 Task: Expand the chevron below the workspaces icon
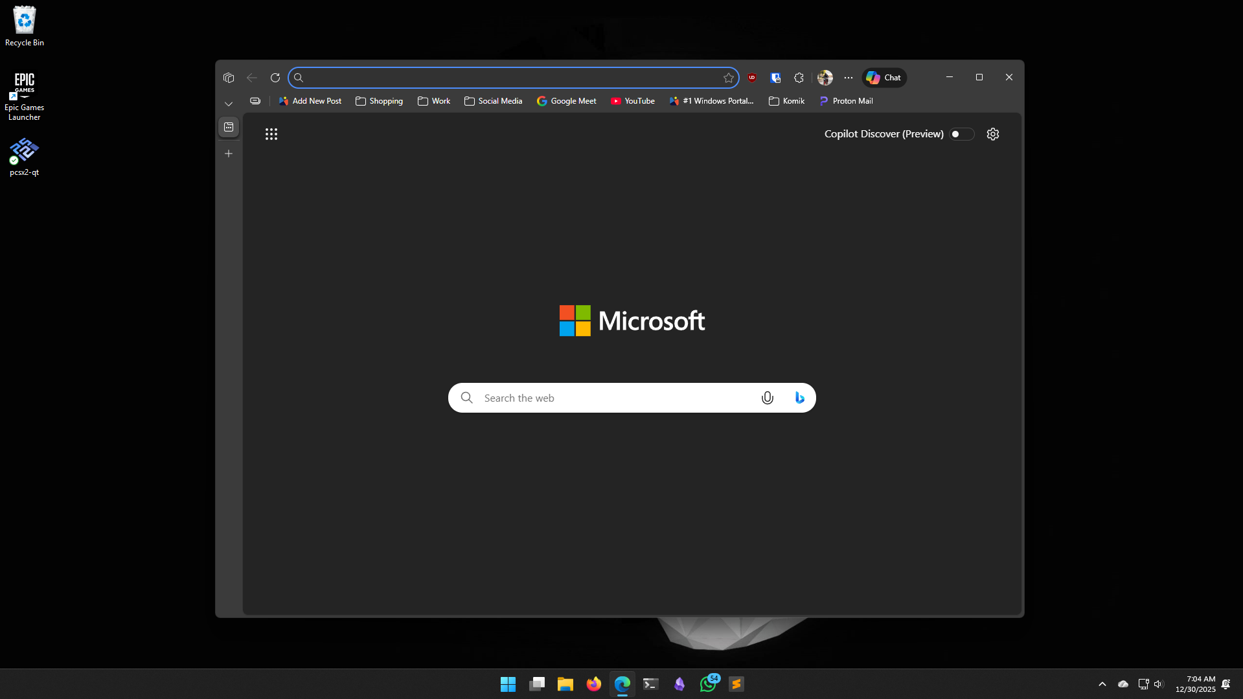229,104
